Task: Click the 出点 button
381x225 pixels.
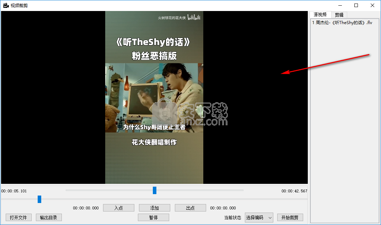Action: pyautogui.click(x=190, y=208)
